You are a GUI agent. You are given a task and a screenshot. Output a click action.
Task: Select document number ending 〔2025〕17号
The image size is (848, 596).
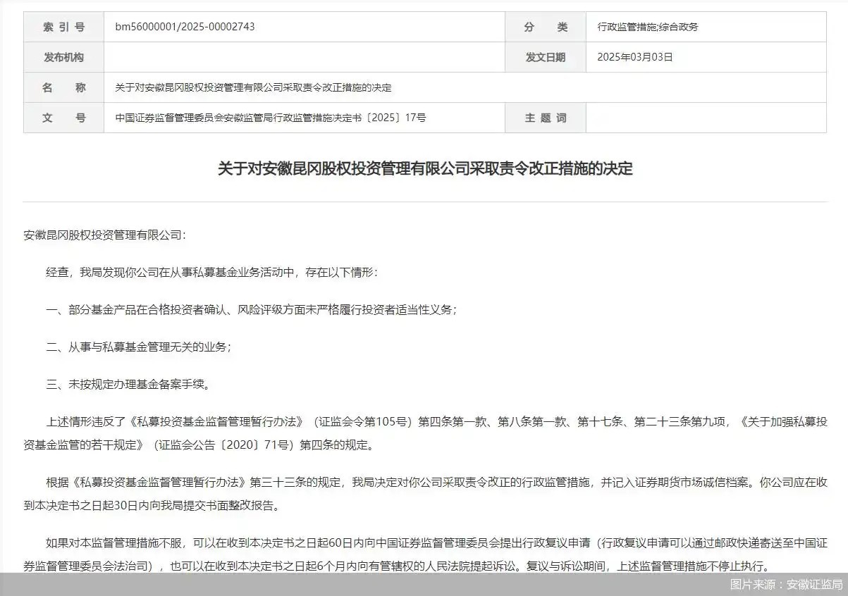(x=271, y=118)
